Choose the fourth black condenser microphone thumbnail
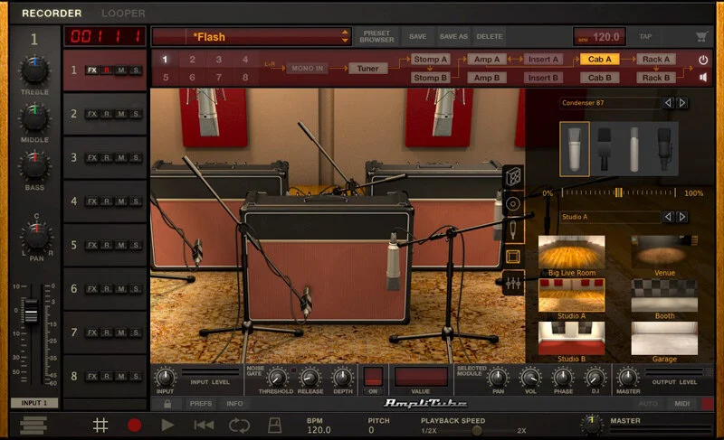The height and width of the screenshot is (440, 724). pos(664,149)
